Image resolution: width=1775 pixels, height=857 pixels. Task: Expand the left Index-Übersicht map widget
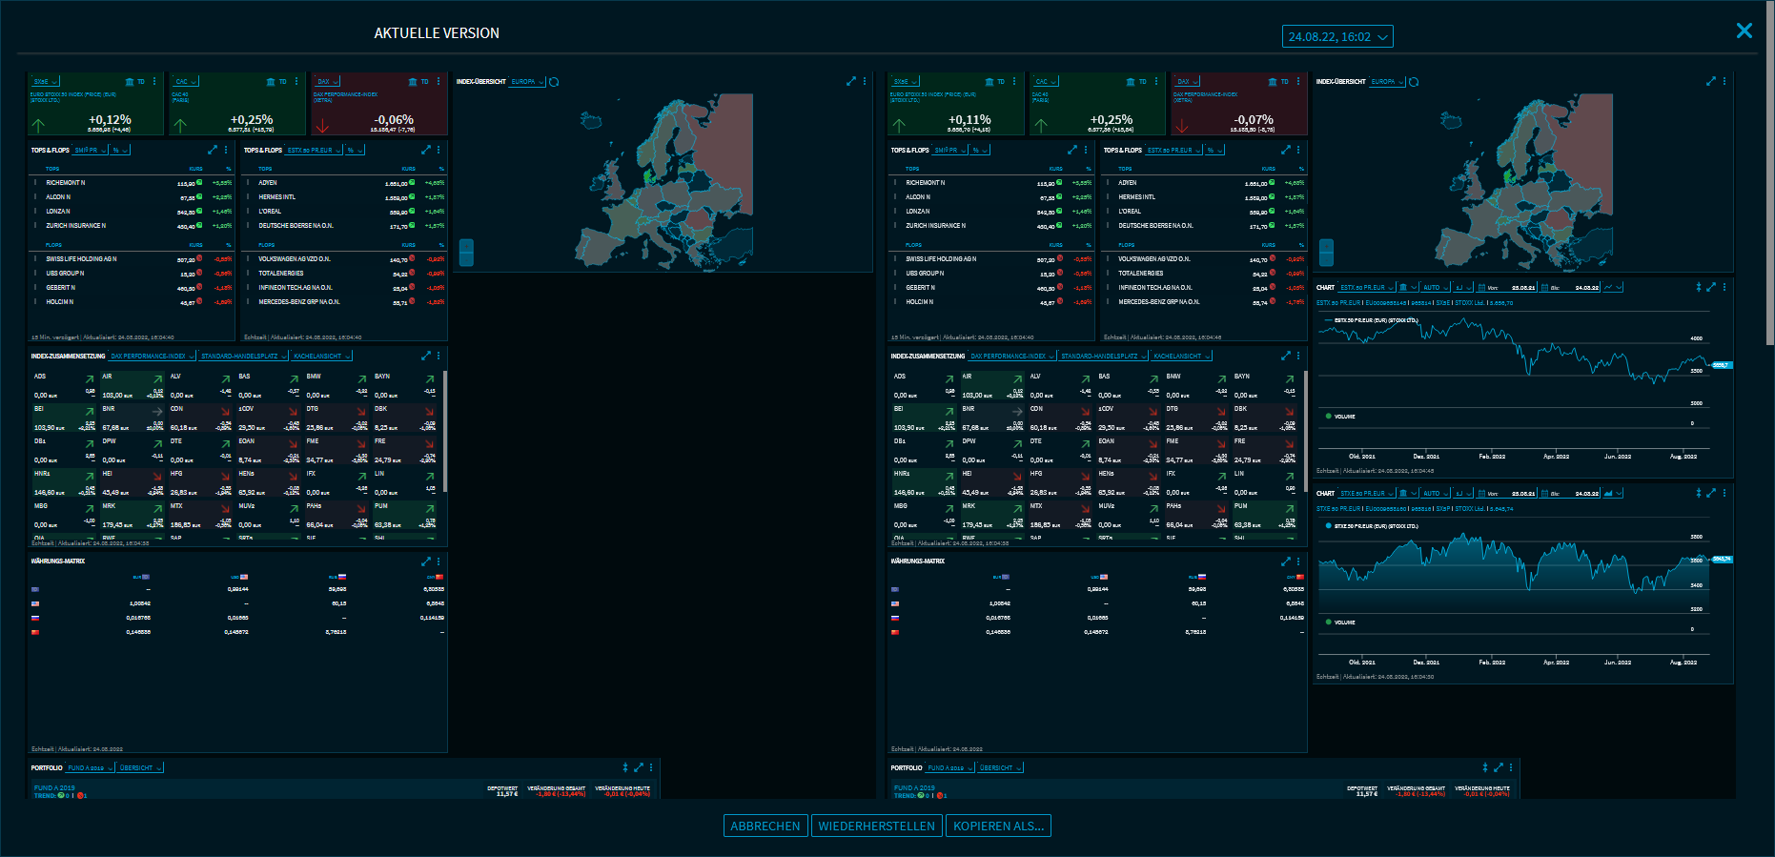(x=851, y=82)
